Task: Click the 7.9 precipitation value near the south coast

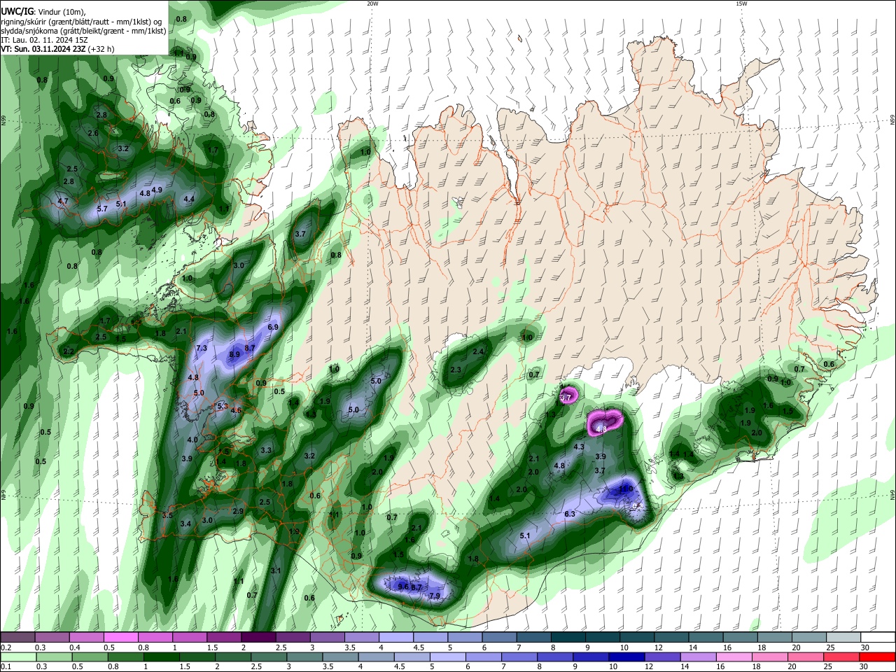Action: point(434,596)
